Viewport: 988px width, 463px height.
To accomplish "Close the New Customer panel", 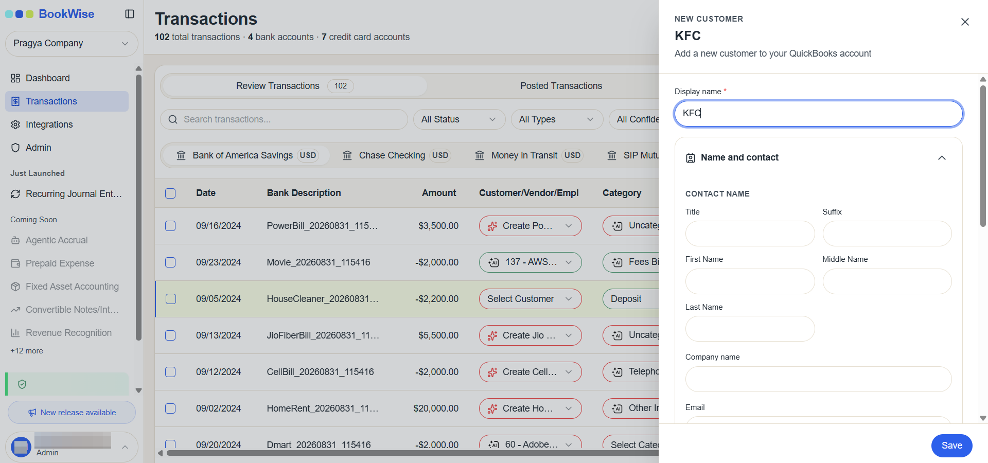I will 965,22.
